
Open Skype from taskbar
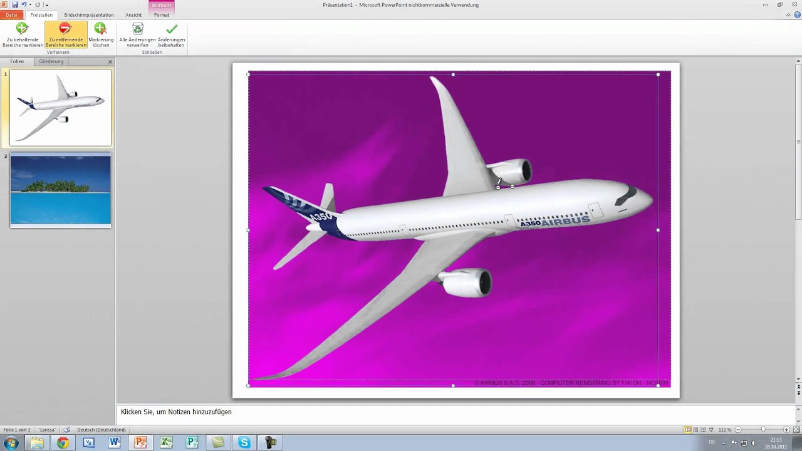pyautogui.click(x=244, y=443)
